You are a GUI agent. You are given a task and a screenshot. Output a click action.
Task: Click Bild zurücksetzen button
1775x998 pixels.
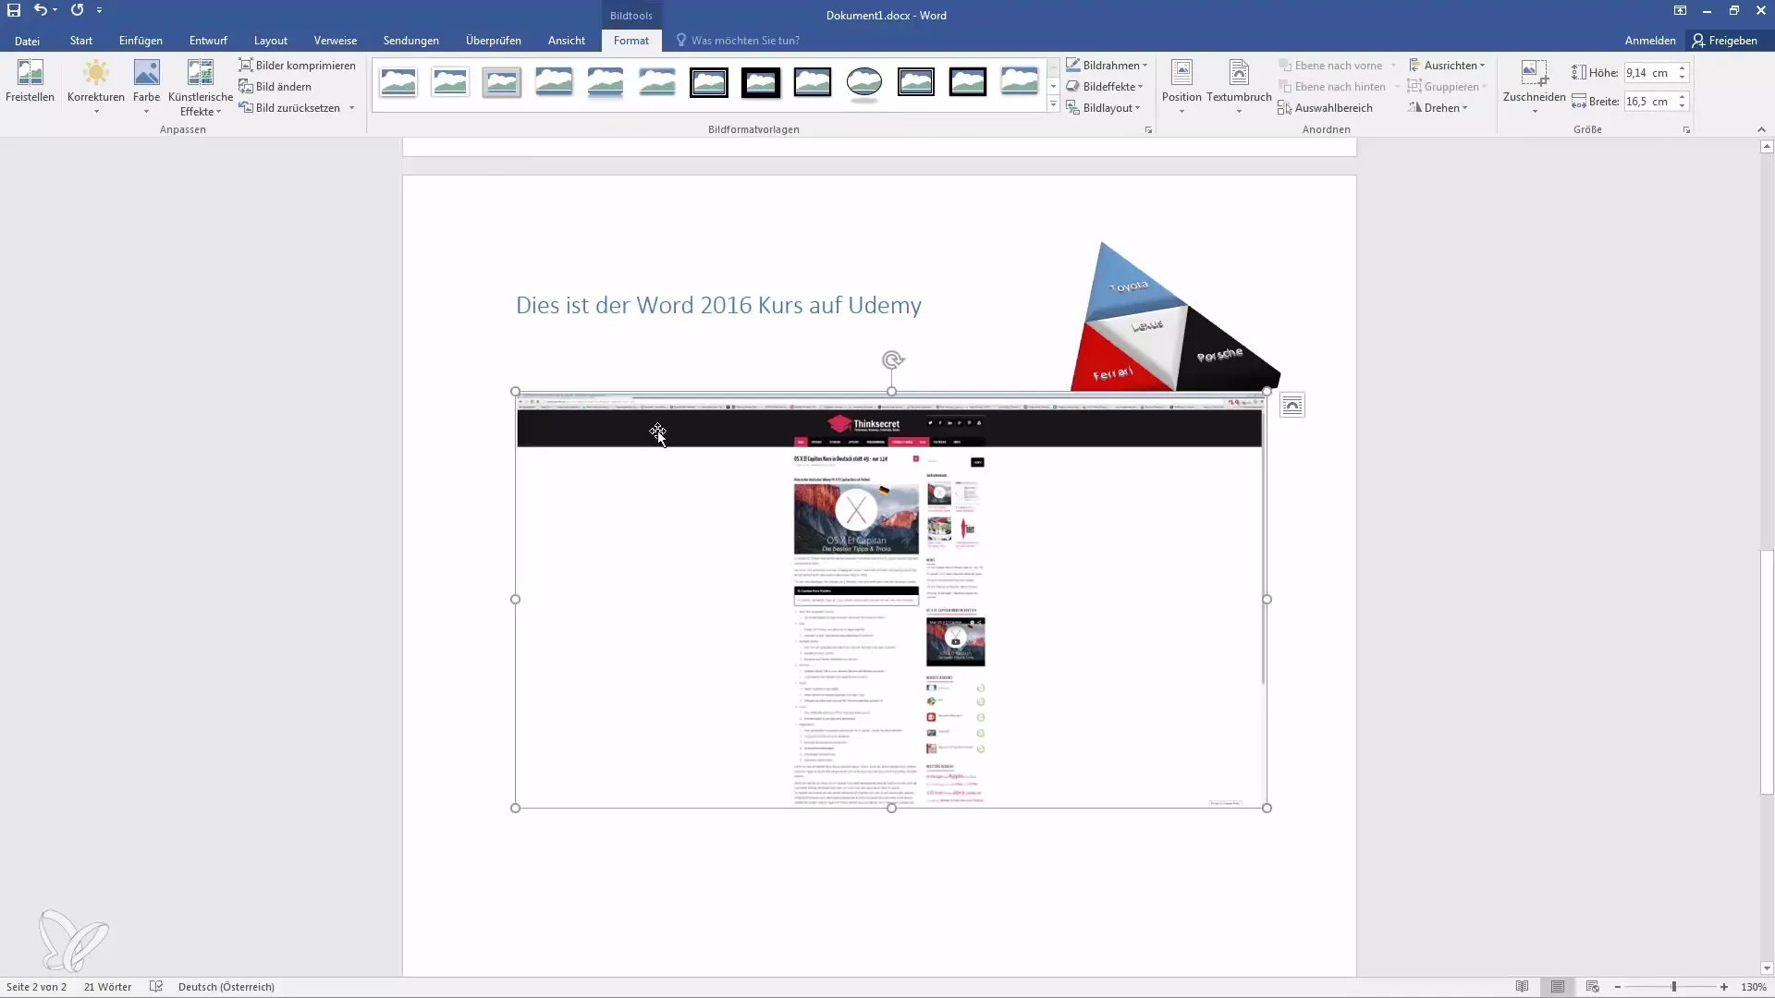point(298,107)
